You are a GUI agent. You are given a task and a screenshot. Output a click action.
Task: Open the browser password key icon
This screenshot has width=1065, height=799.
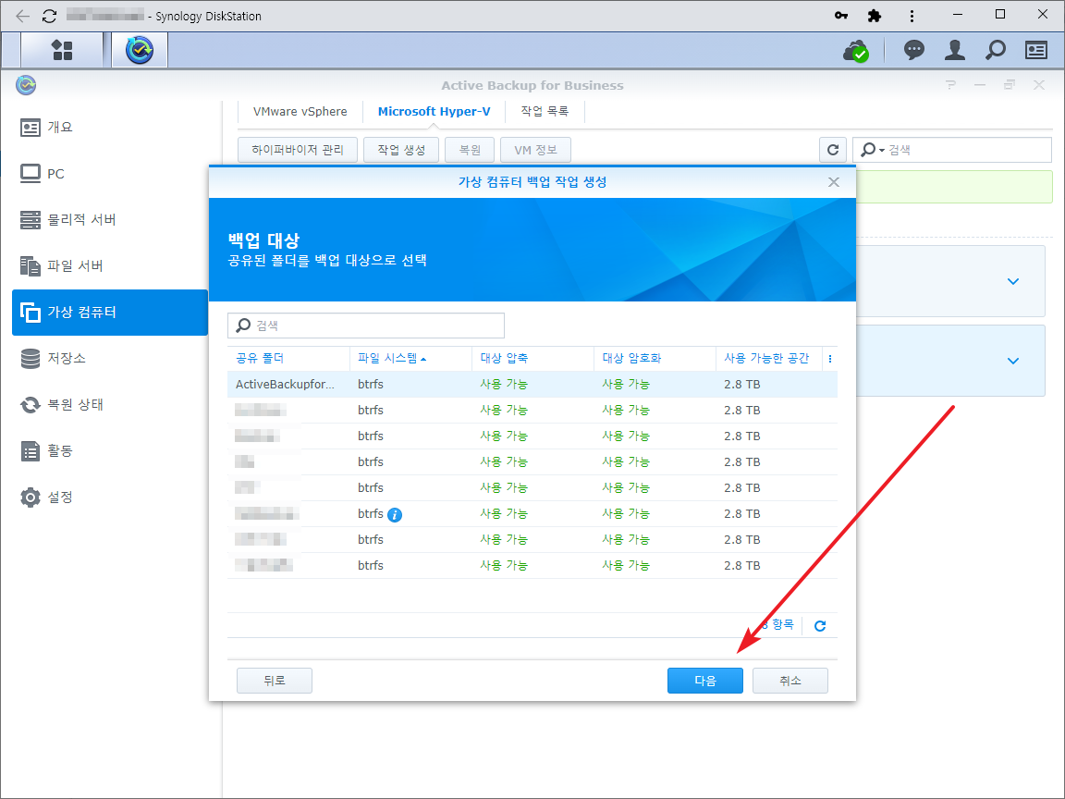tap(841, 15)
